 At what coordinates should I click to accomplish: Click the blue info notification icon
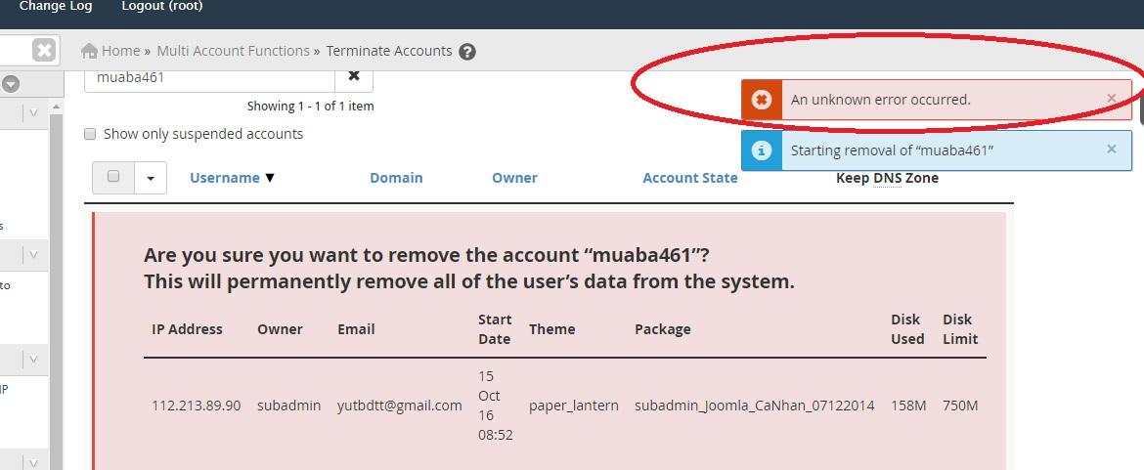tap(761, 150)
